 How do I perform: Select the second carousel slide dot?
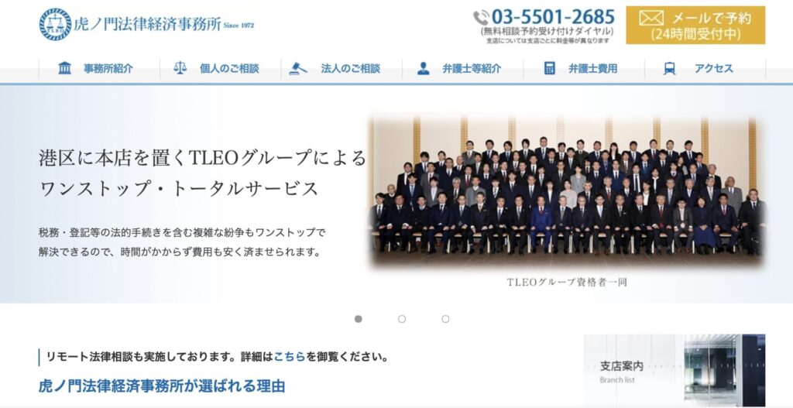(402, 319)
